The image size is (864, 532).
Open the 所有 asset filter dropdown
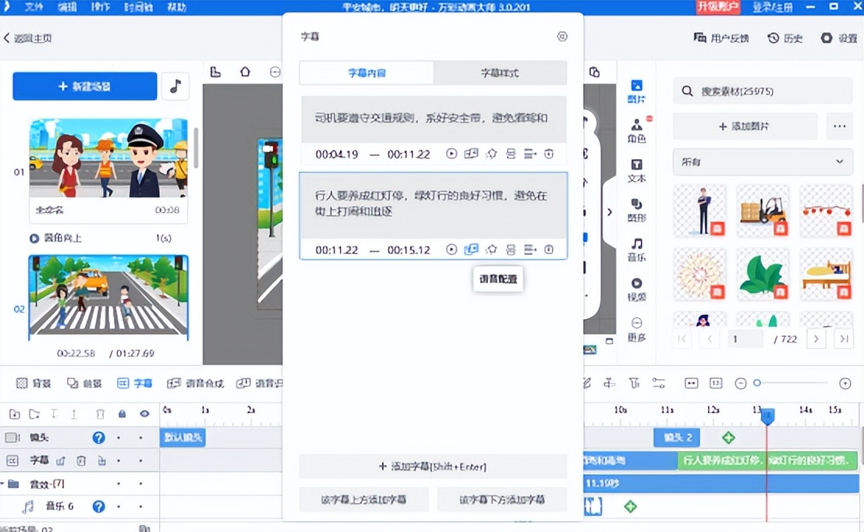(762, 161)
